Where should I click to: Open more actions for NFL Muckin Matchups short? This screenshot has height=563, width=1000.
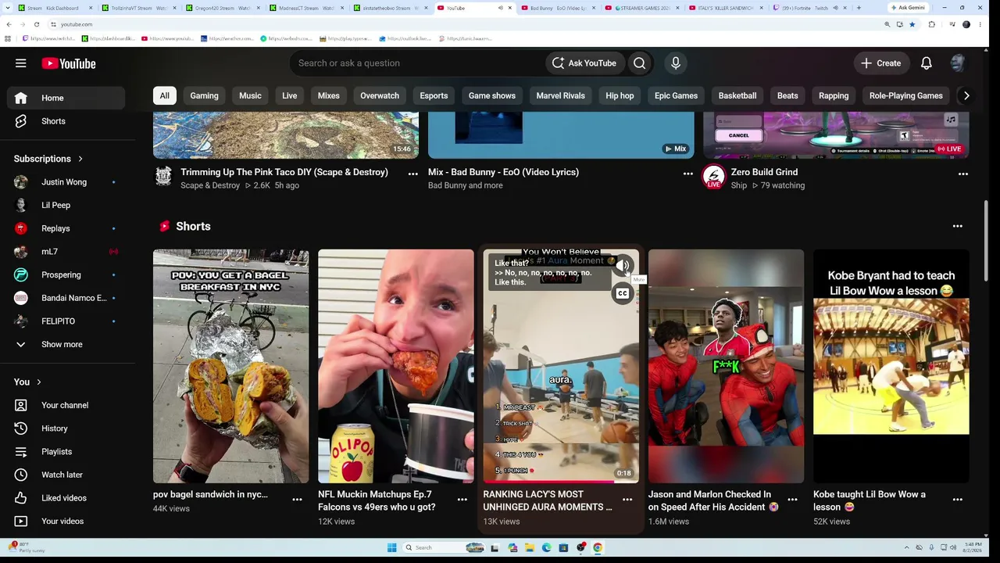[x=462, y=499]
